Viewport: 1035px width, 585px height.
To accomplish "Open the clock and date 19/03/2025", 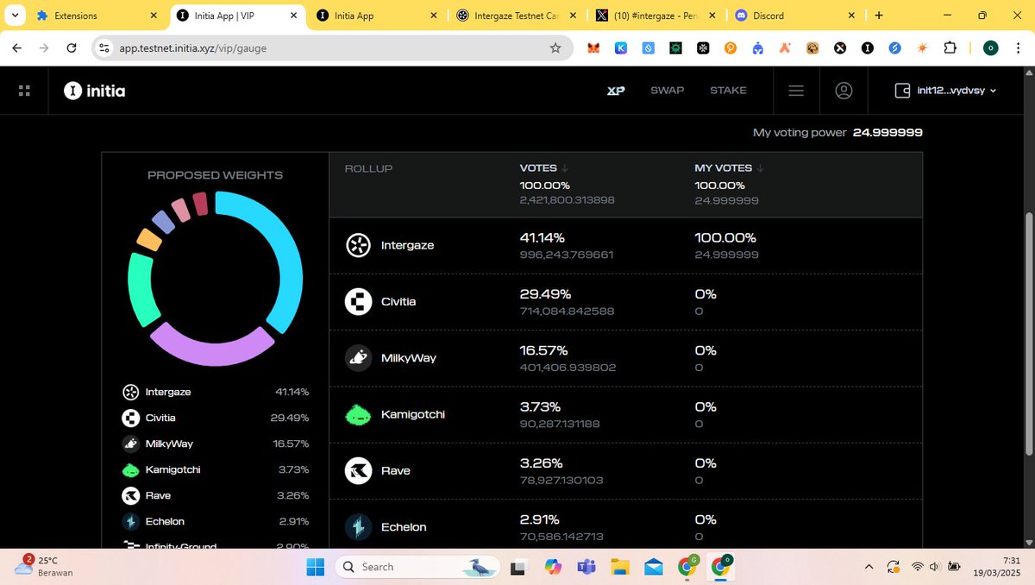I will click(999, 567).
